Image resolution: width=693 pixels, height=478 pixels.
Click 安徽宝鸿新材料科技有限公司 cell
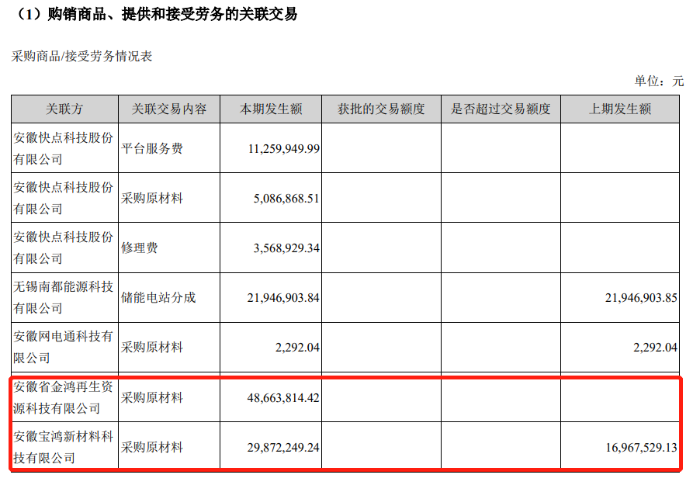63,447
